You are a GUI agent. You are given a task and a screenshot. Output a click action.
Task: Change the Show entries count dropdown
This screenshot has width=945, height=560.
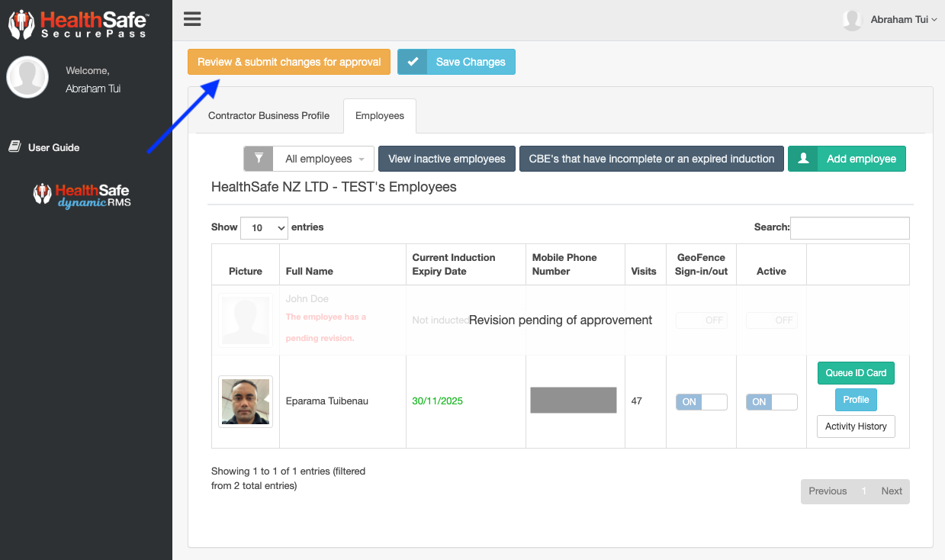point(264,227)
